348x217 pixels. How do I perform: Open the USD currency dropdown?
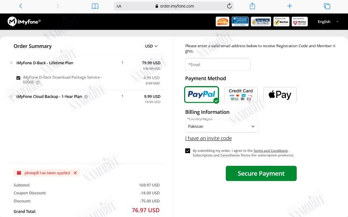coord(151,46)
